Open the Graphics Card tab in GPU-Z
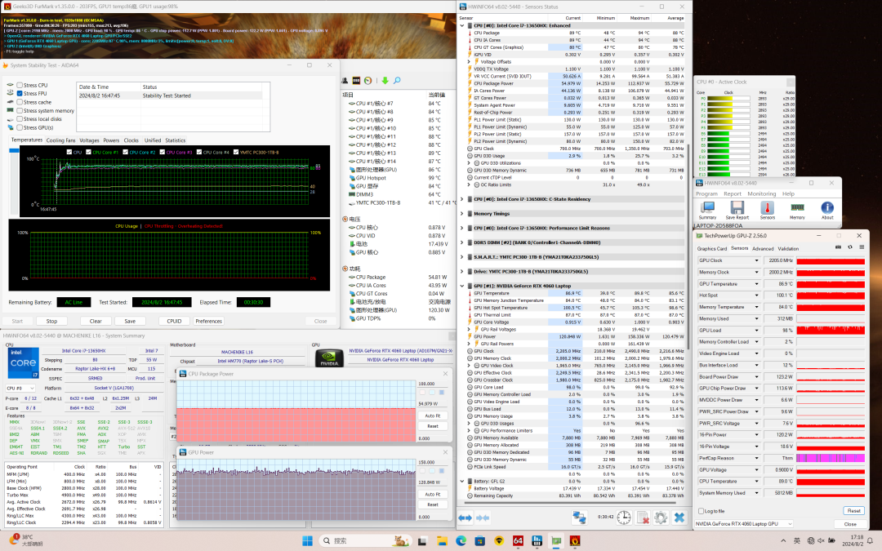Viewport: 882px width, 551px height. (x=711, y=248)
